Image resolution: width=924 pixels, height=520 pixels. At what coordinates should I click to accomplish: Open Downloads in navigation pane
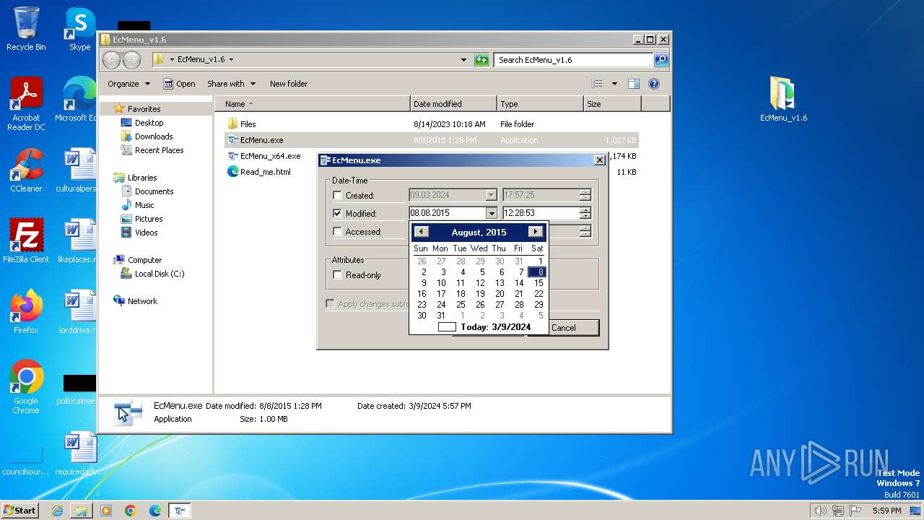(x=154, y=136)
